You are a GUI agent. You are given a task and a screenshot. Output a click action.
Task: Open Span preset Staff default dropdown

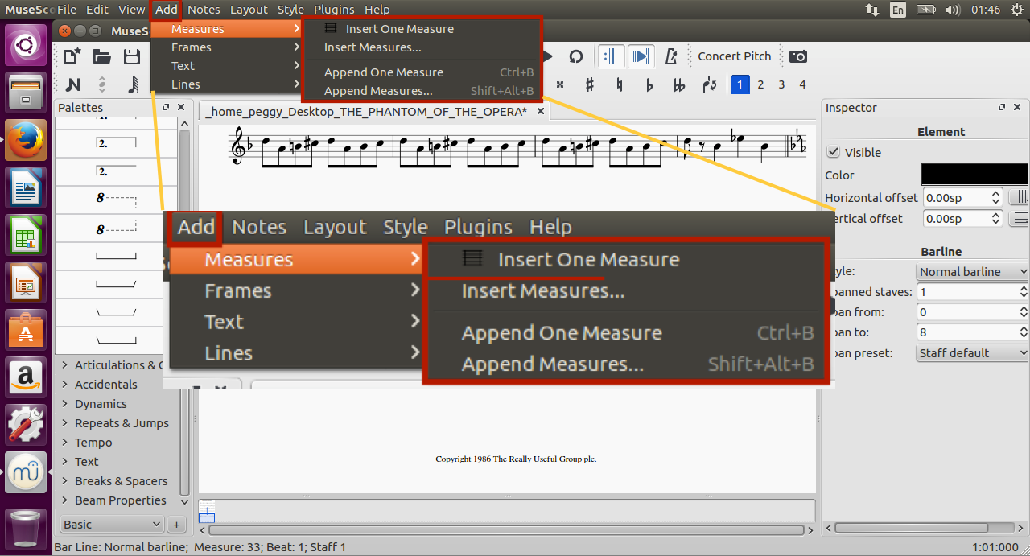pos(972,352)
